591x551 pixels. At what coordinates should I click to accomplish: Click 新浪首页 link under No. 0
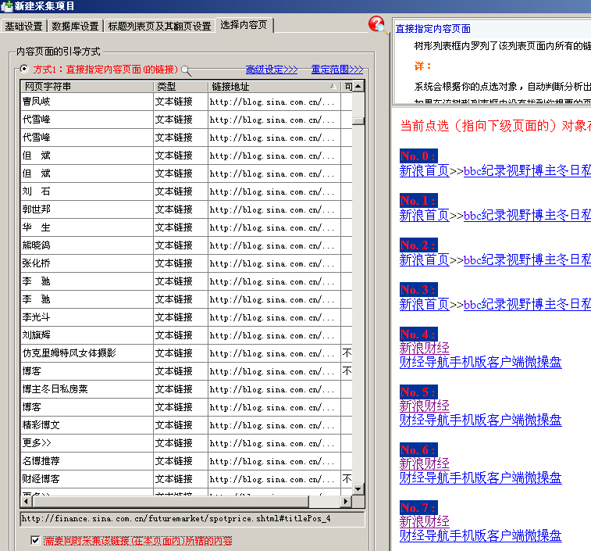click(x=425, y=171)
